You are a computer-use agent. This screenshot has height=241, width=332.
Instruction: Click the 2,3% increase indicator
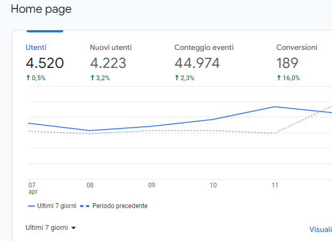coord(184,78)
